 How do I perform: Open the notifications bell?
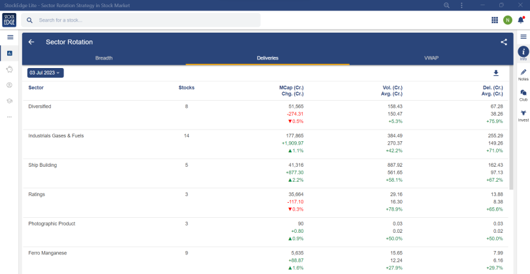pyautogui.click(x=521, y=20)
